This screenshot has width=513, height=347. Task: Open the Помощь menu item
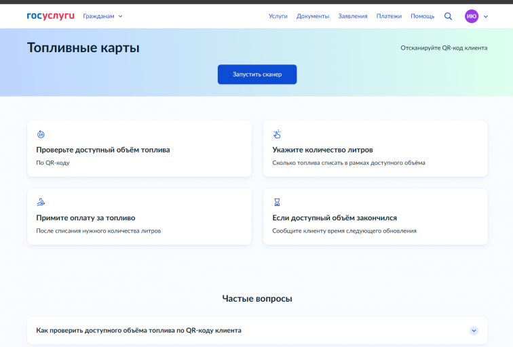[422, 16]
